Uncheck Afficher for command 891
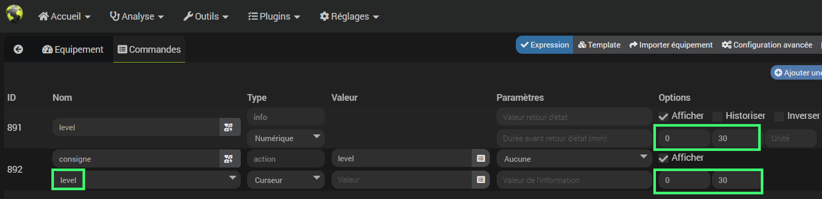The height and width of the screenshot is (199, 822). pyautogui.click(x=663, y=116)
